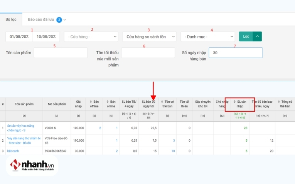Switch to the Bộ lọc tab
Screen dimensions: 295x184
click(x=11, y=20)
